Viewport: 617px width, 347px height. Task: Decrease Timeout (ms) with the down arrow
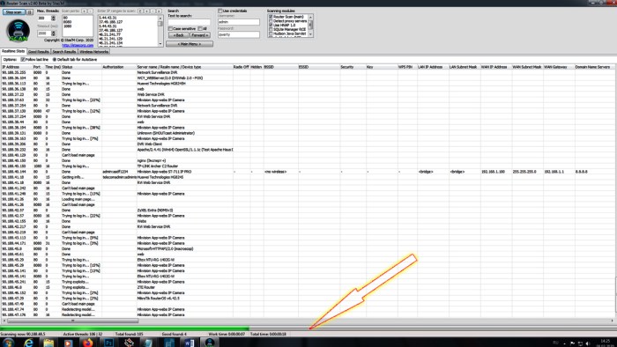point(54,34)
